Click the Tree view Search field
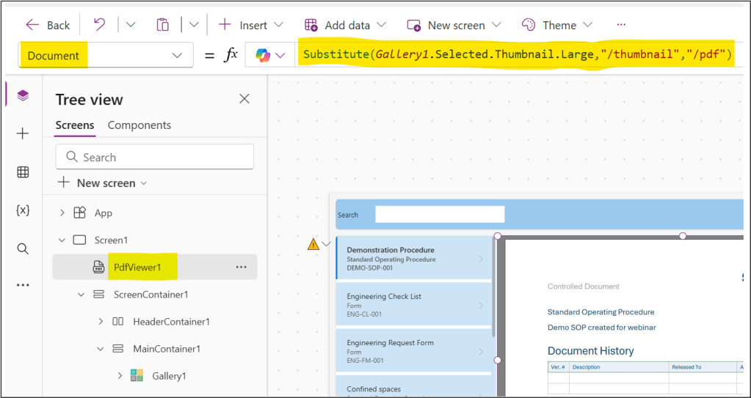Viewport: 751px width, 398px height. [x=155, y=157]
